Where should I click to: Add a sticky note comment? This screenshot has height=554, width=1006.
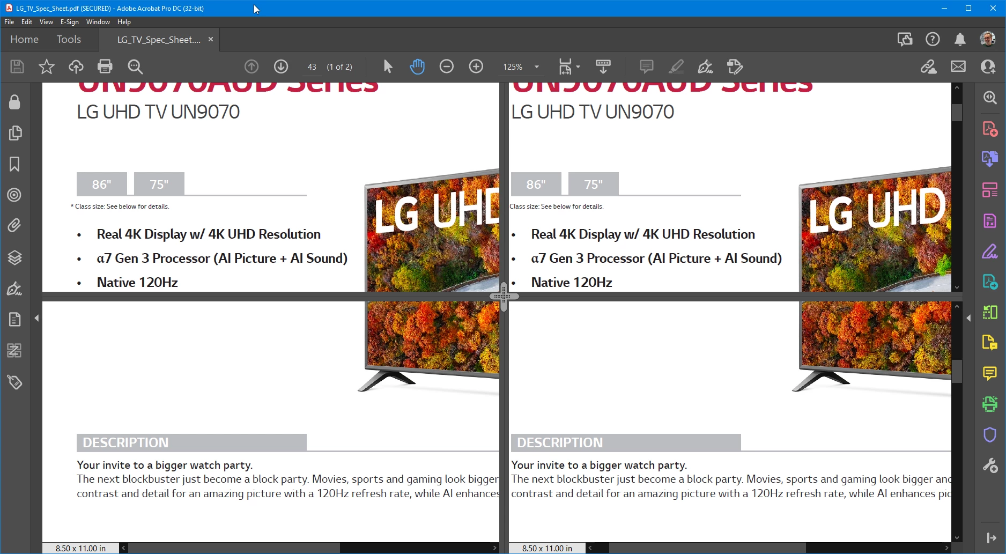point(647,67)
